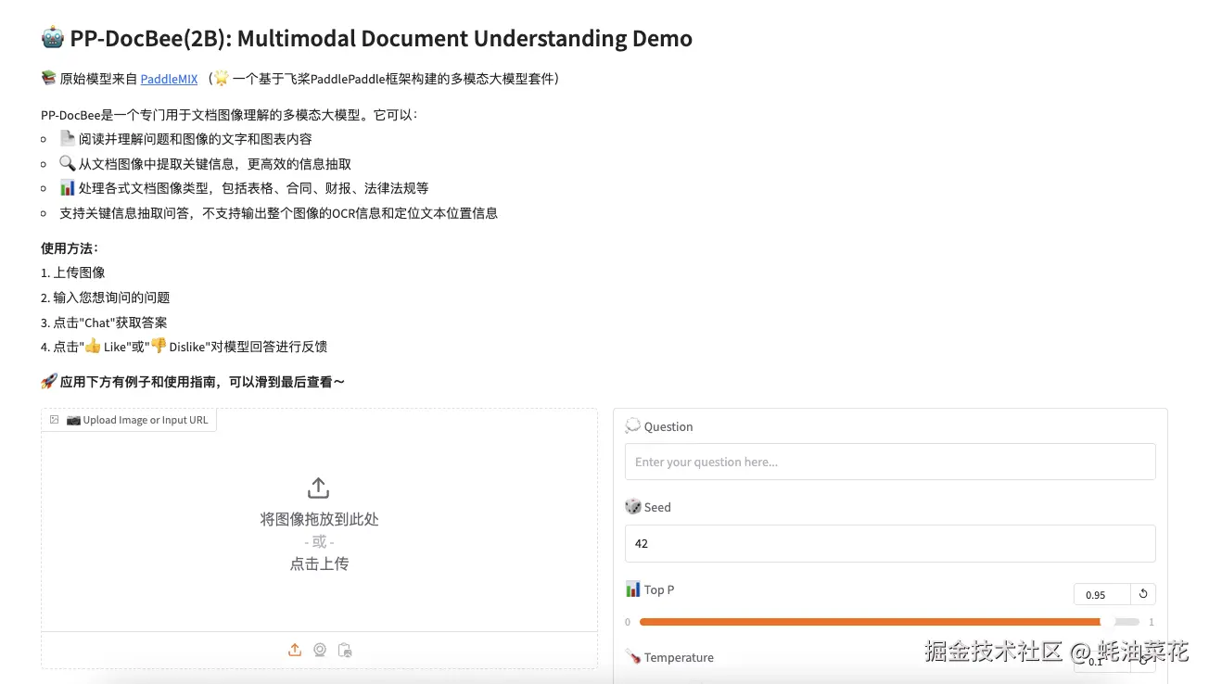Click the bullet "阅读并理解问题和图像的文字和图表内容"
This screenshot has width=1209, height=684.
pyautogui.click(x=185, y=139)
